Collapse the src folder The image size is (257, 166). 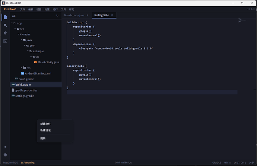(15, 29)
